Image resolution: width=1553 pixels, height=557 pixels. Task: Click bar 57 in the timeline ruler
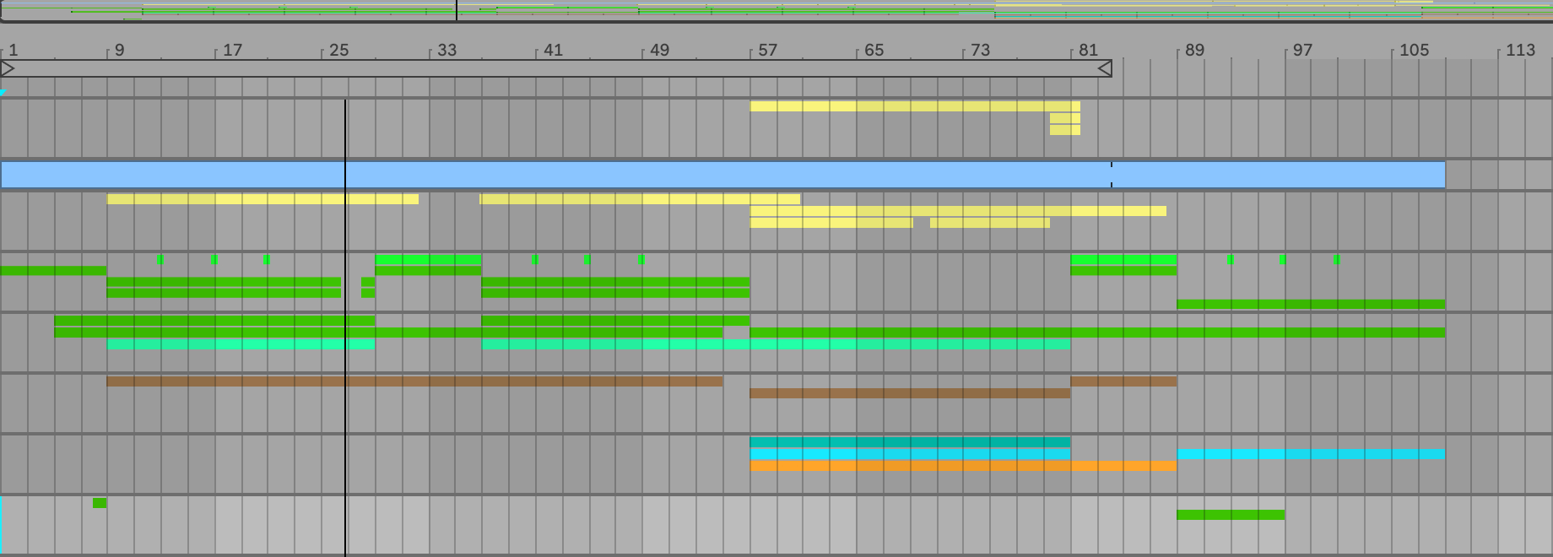(x=766, y=50)
